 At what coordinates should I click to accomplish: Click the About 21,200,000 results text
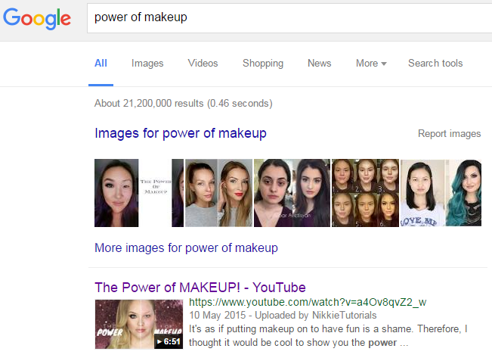(184, 104)
